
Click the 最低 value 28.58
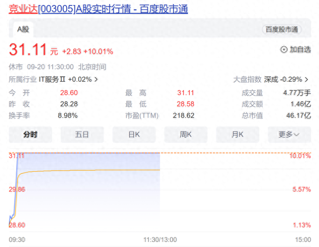pos(185,104)
